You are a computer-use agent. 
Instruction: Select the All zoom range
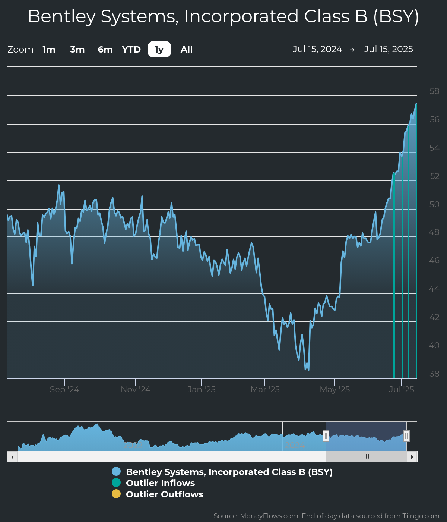point(187,50)
